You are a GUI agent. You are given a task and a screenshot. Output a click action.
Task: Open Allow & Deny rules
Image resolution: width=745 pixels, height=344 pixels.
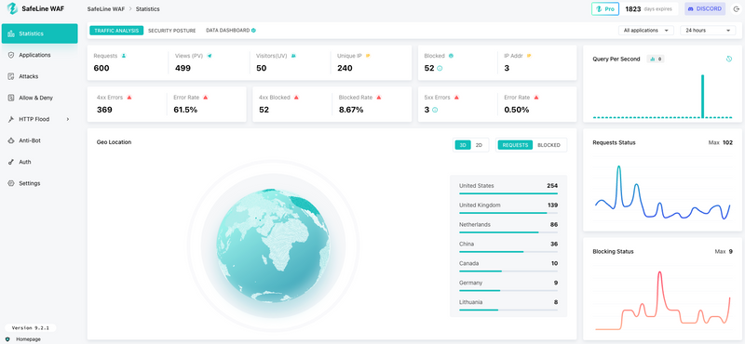(x=39, y=98)
